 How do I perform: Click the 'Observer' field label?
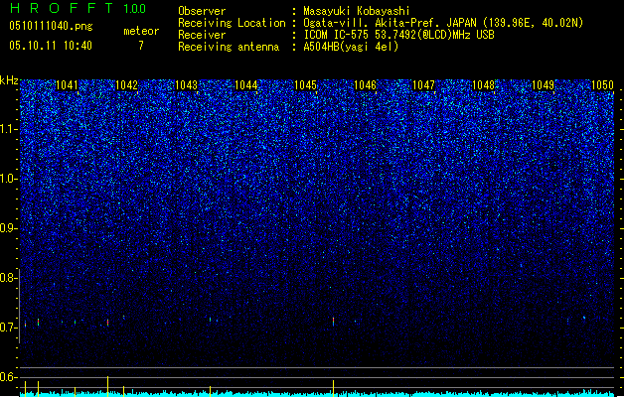coord(202,11)
